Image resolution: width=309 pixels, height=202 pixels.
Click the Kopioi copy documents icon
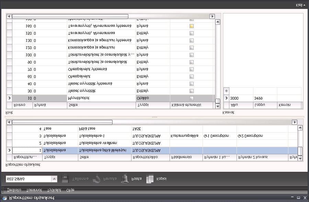coord(150,179)
